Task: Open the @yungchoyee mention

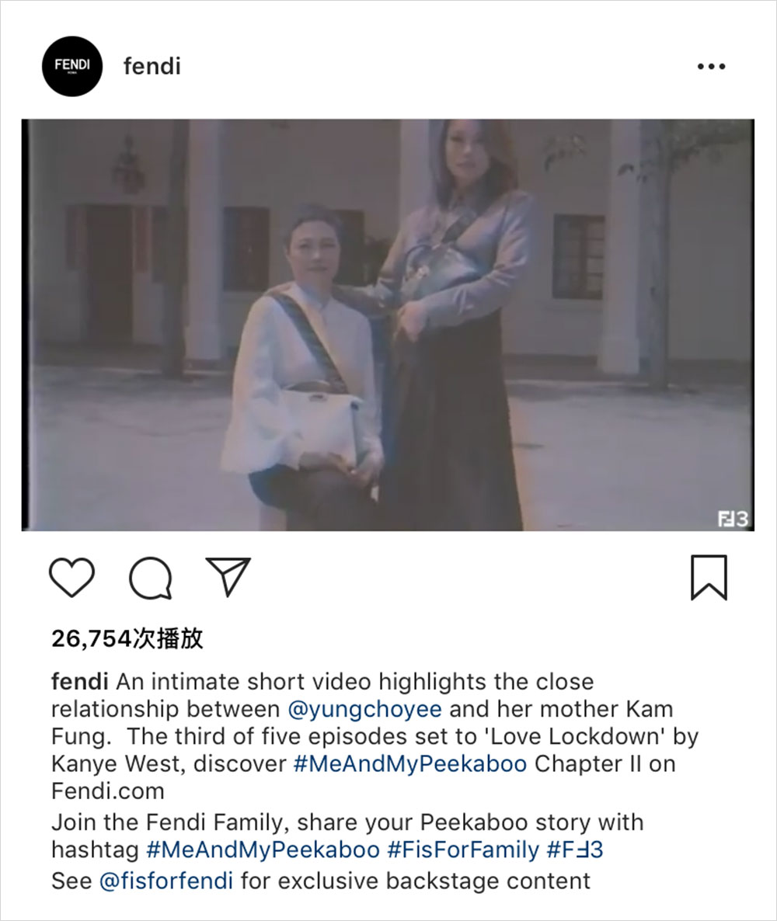Action: 364,709
